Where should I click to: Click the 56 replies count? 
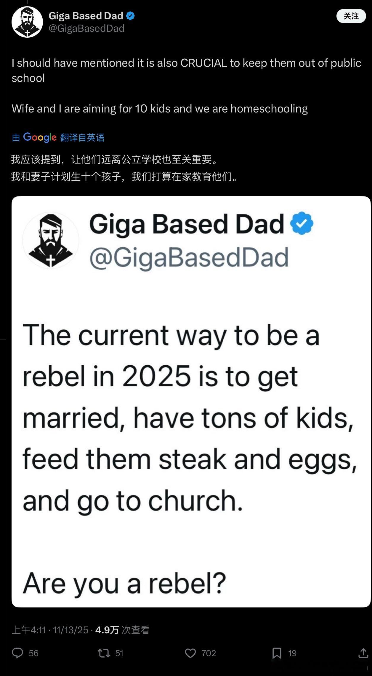coord(34,653)
